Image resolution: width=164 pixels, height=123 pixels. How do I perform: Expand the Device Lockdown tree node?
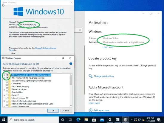click(x=4, y=90)
